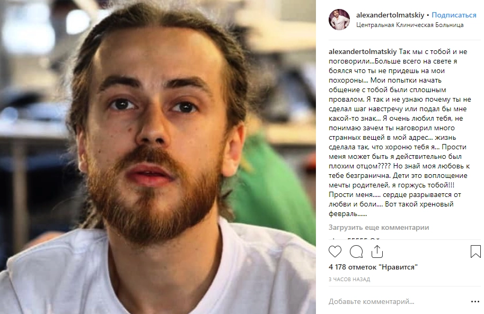View who liked via 4 178 отметок "Нравится"
This screenshot has height=314, width=484.
[373, 267]
